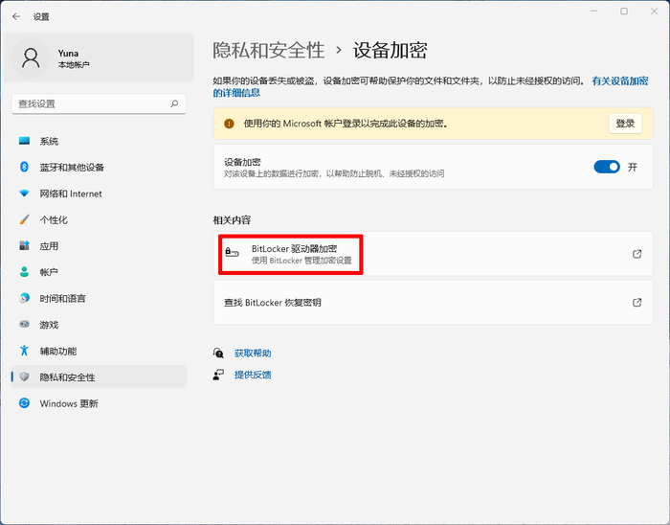The image size is (670, 525).
Task: Click the shield icon for 隐私和安全性
Action: [x=24, y=377]
